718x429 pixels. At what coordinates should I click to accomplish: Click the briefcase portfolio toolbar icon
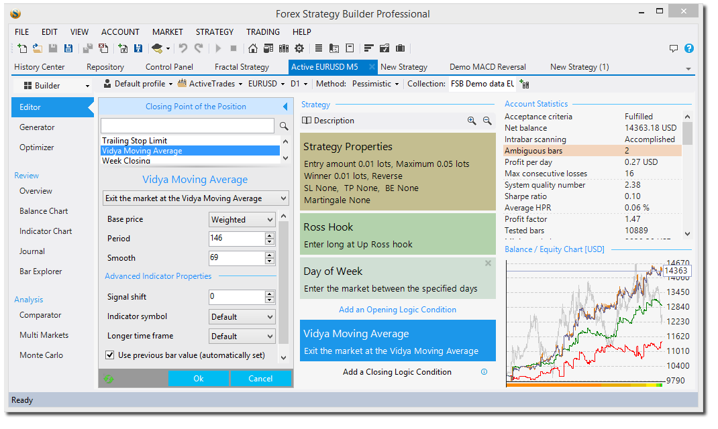coord(400,48)
